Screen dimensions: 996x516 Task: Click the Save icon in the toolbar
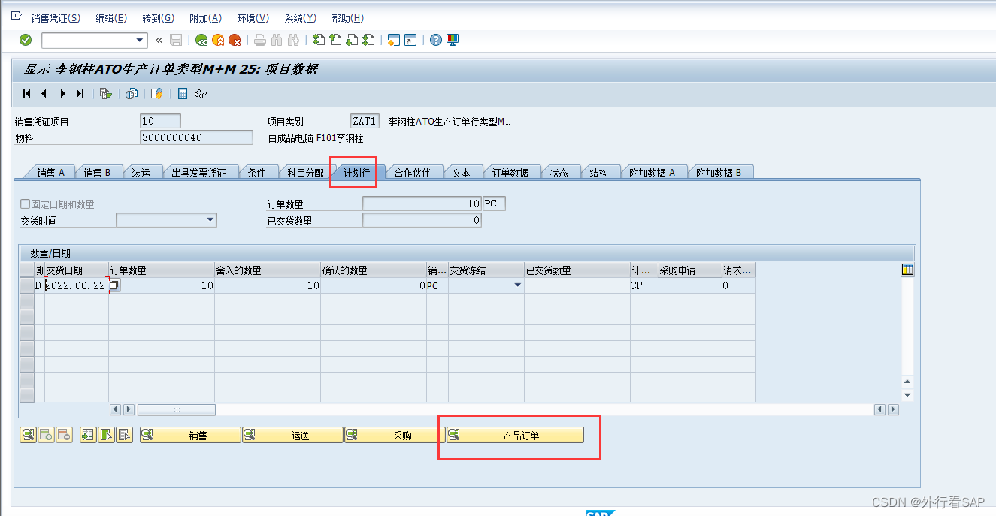pyautogui.click(x=175, y=39)
